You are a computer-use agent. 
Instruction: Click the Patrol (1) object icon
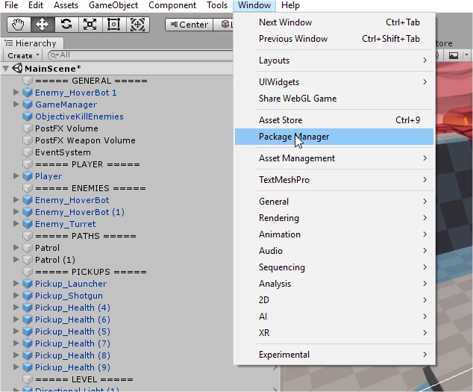28,260
